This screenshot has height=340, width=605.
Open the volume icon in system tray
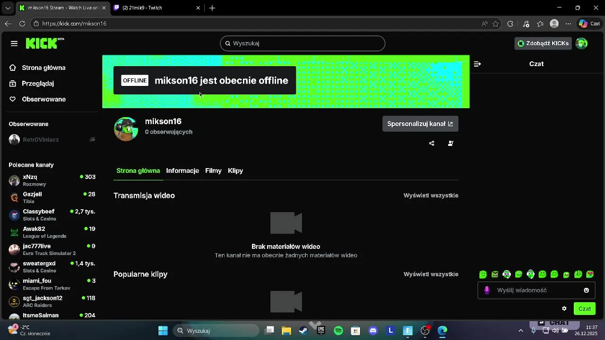[556, 331]
